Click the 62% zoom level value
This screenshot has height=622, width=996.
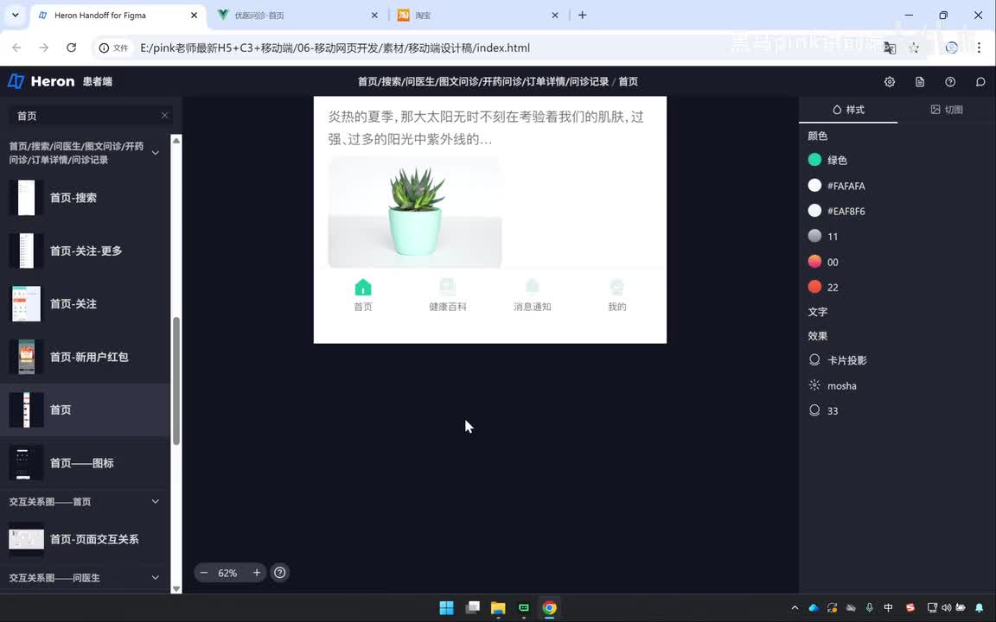(x=227, y=573)
